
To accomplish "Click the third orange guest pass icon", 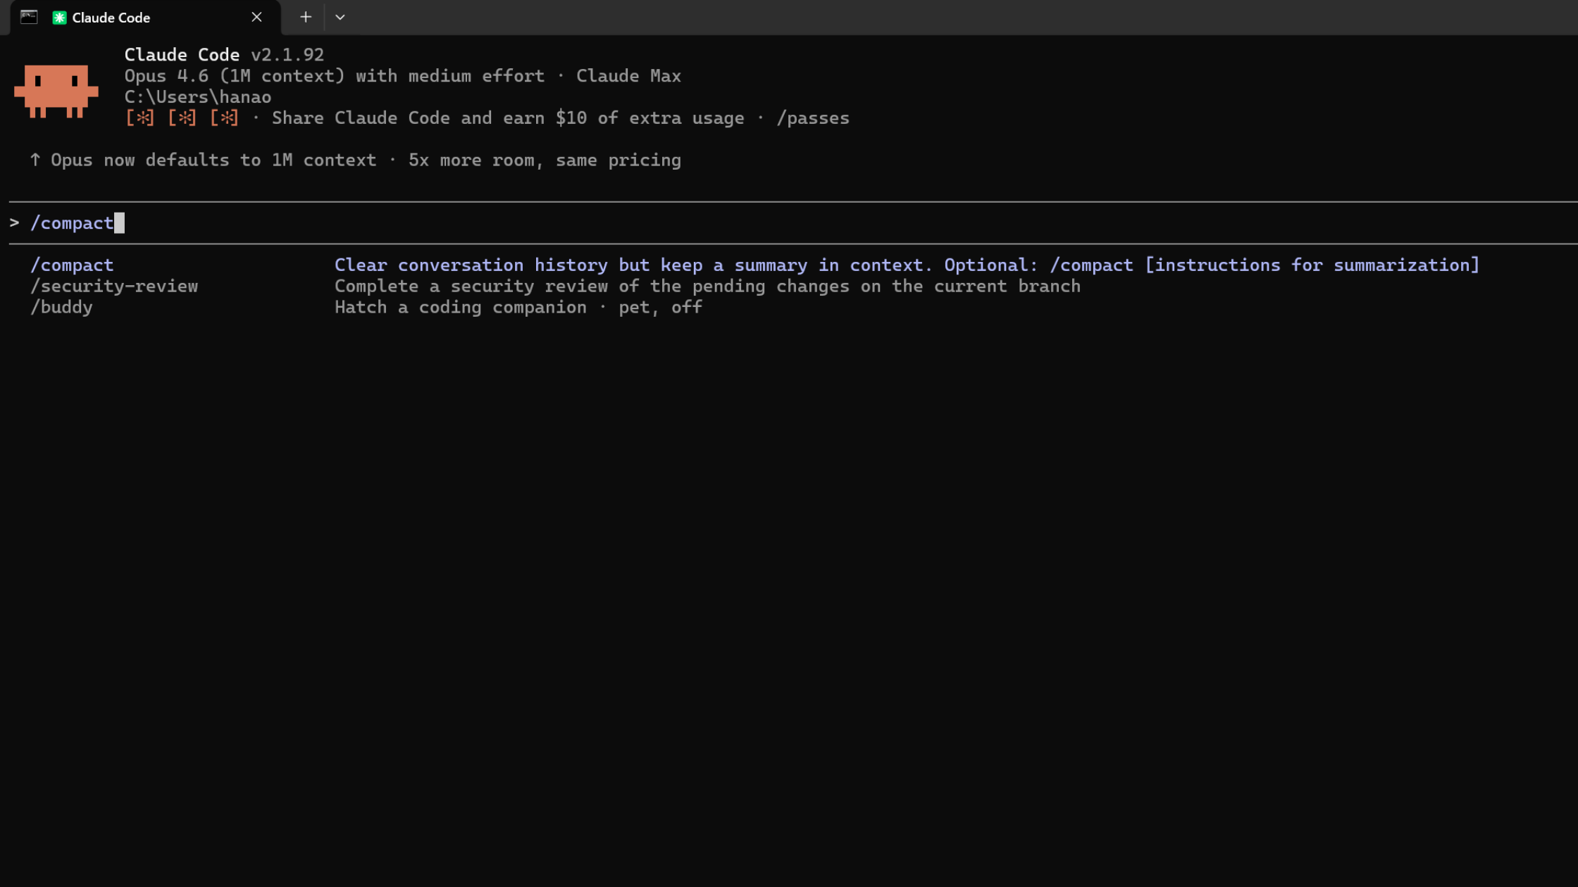I will click(224, 118).
